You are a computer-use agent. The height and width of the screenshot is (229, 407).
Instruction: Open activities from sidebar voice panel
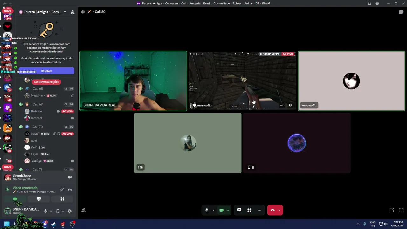point(62,199)
